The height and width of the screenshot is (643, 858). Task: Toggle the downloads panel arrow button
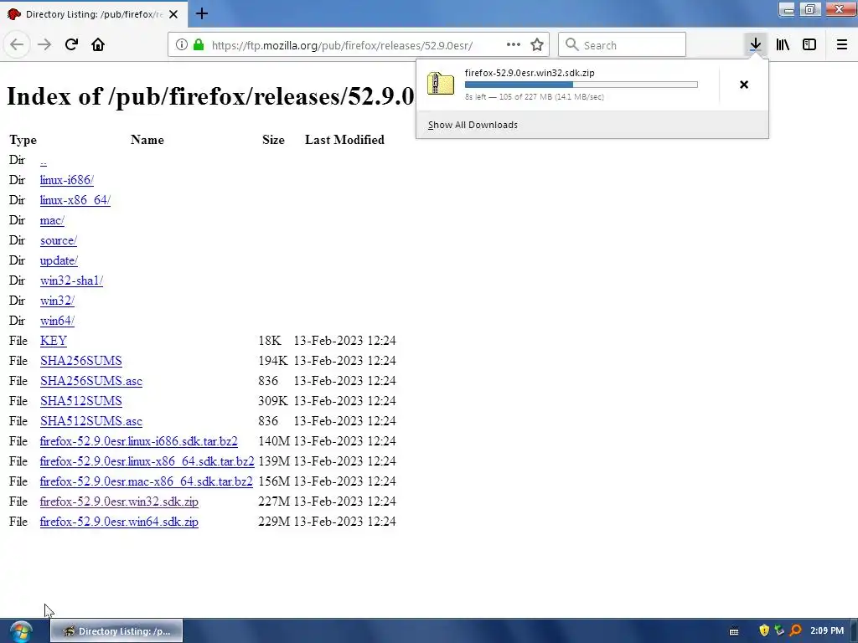click(755, 45)
